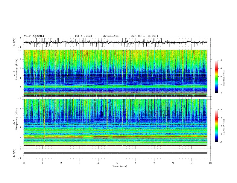Click the "2" tick on Time axis
This screenshot has height=183, width=237.
[61, 163]
